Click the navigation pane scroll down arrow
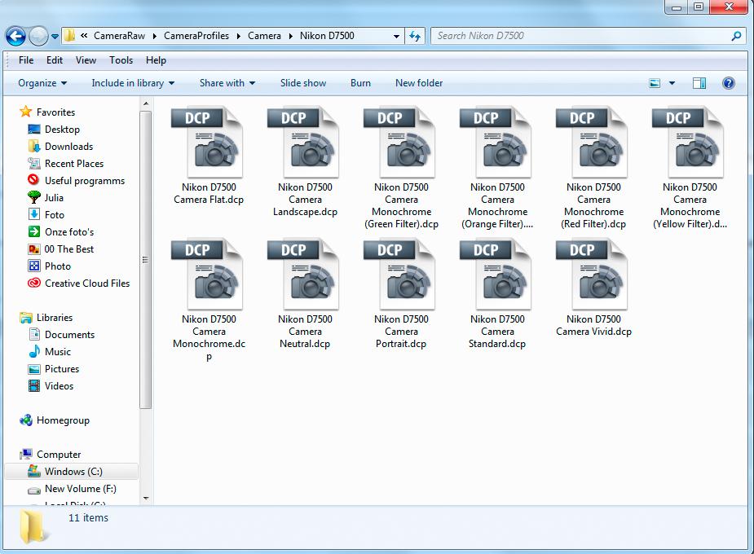The height and width of the screenshot is (554, 754). pyautogui.click(x=146, y=499)
